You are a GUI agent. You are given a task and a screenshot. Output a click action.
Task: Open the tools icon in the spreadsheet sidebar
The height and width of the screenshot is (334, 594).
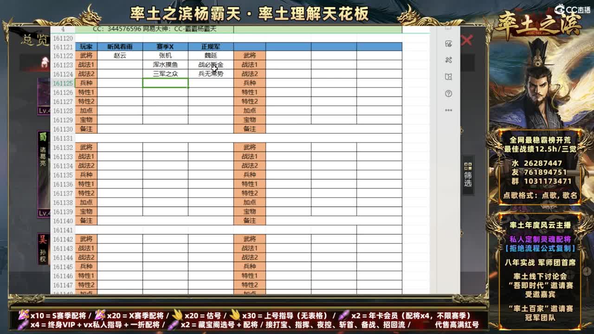click(448, 60)
